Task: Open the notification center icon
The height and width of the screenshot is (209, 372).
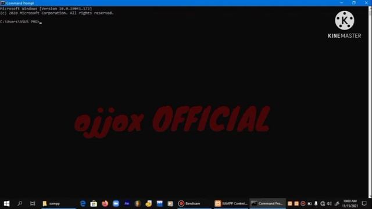Action: (364, 203)
